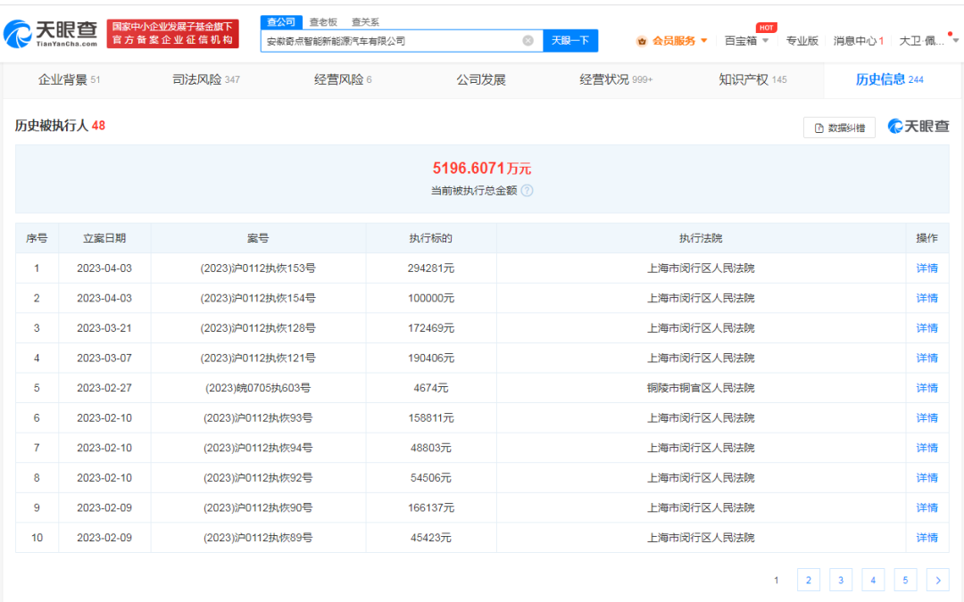Go to next page with arrow
Image resolution: width=964 pixels, height=602 pixels.
(937, 581)
